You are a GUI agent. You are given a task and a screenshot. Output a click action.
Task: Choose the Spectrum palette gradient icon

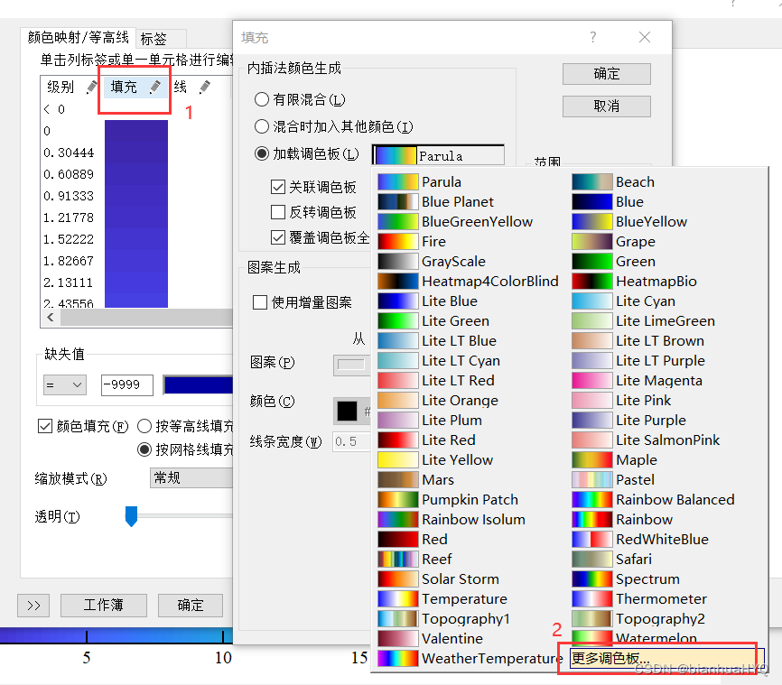[592, 579]
